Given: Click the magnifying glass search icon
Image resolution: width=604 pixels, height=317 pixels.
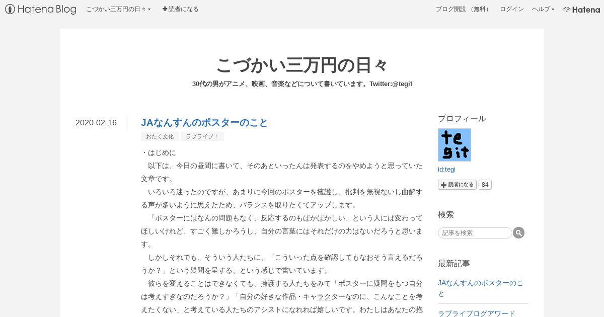Looking at the screenshot, I should tap(519, 233).
